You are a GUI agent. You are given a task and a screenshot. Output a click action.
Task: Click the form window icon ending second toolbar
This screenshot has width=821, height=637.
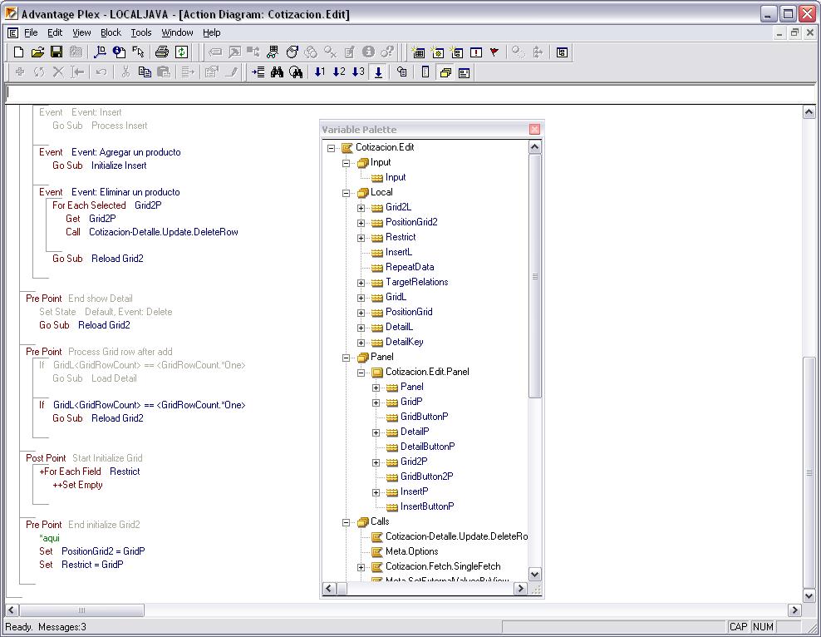coord(464,72)
